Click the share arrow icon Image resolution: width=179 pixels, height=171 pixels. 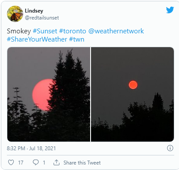point(57,162)
